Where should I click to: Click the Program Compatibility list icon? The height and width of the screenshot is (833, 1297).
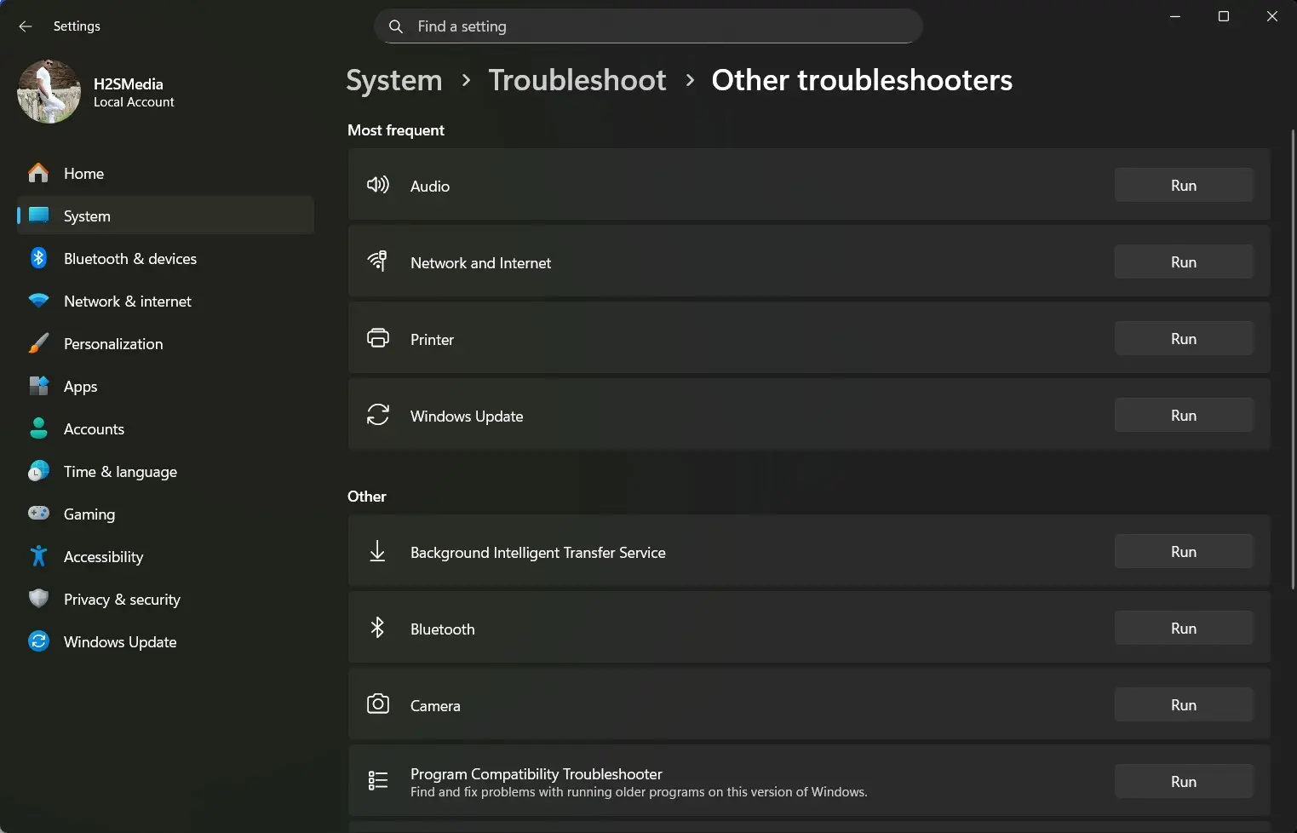pos(378,780)
